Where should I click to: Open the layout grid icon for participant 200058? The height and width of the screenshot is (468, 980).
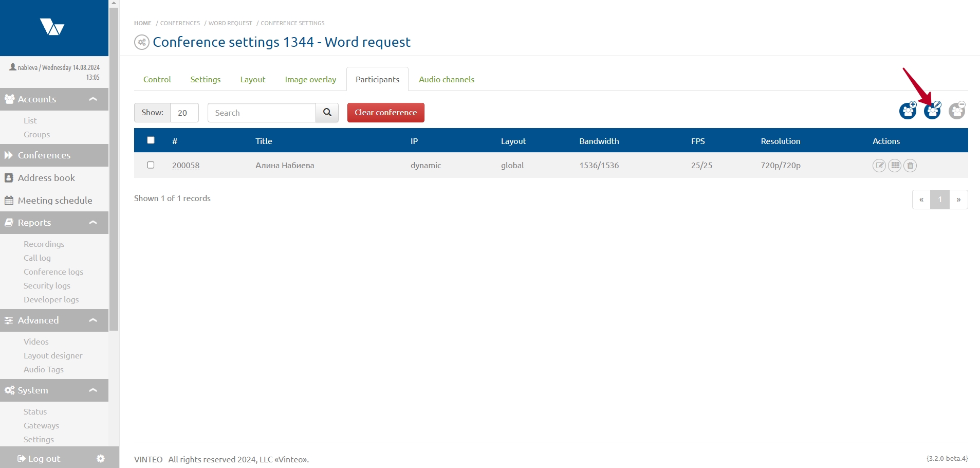(895, 166)
